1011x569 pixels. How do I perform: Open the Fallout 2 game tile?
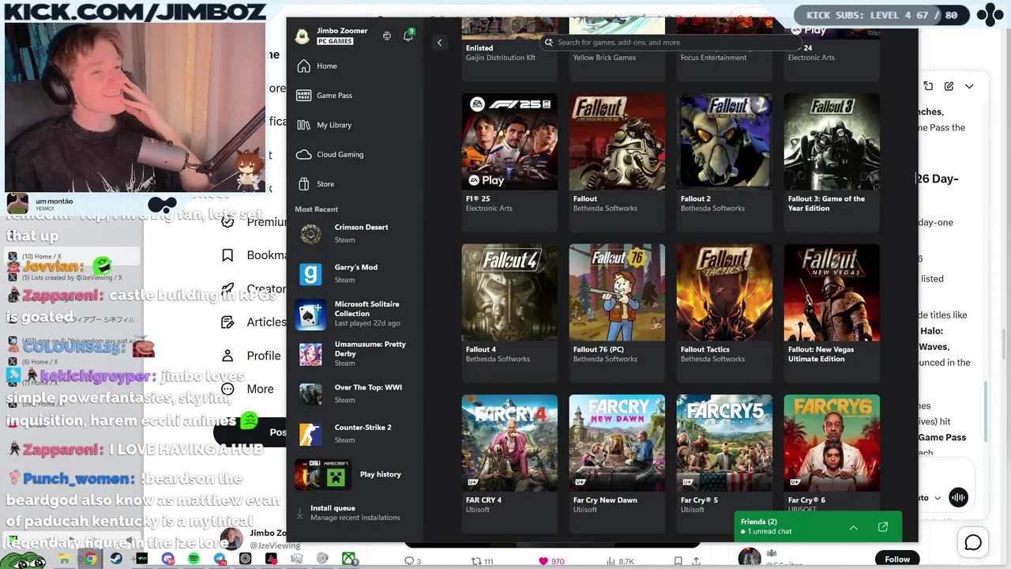[724, 161]
